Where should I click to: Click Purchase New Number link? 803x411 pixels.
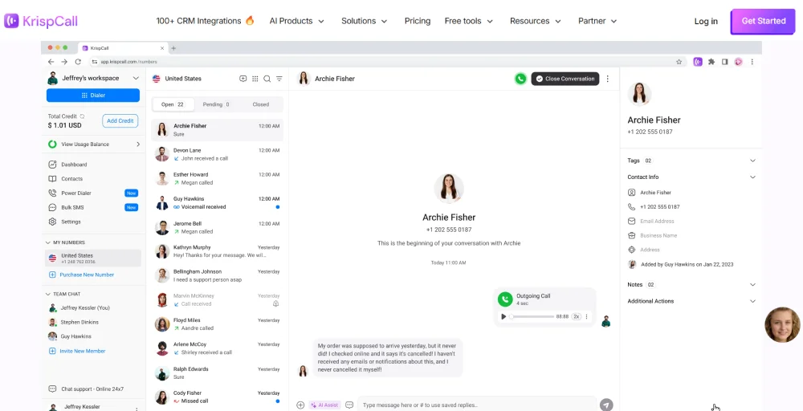[x=81, y=275]
